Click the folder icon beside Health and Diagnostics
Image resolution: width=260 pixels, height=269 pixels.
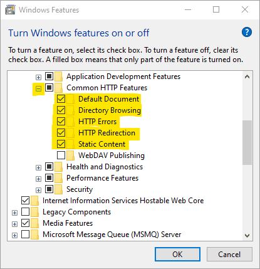pyautogui.click(x=59, y=167)
